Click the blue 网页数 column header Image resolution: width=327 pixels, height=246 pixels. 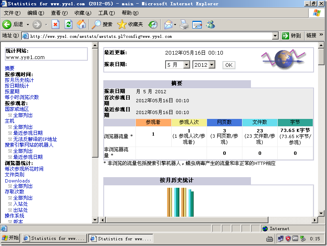pyautogui.click(x=225, y=122)
